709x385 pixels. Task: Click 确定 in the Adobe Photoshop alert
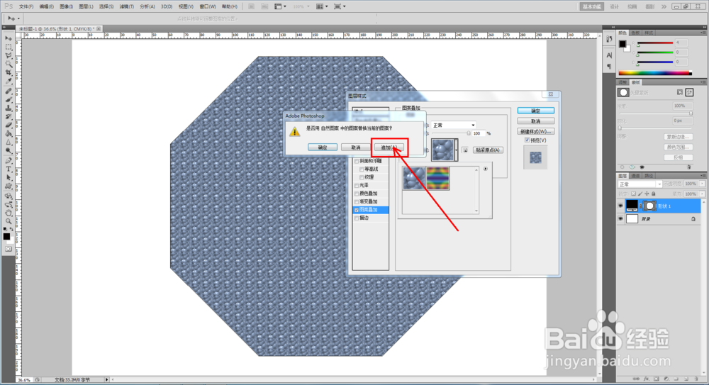tap(323, 147)
